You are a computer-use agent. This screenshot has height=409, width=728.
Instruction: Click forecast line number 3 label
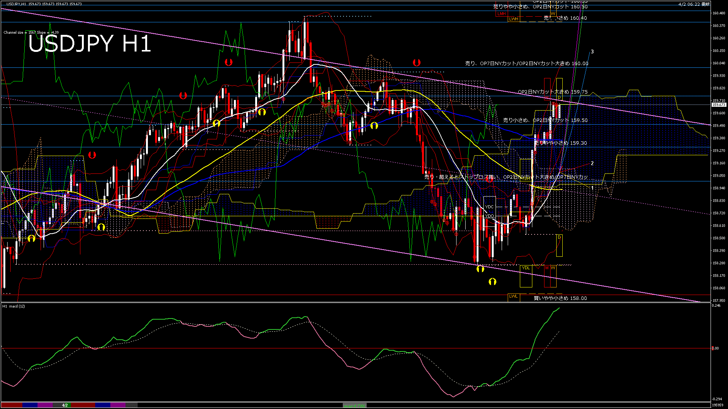pos(592,52)
